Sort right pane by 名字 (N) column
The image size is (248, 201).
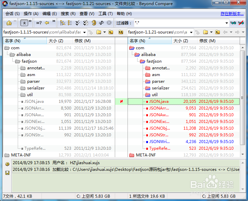click(x=150, y=41)
